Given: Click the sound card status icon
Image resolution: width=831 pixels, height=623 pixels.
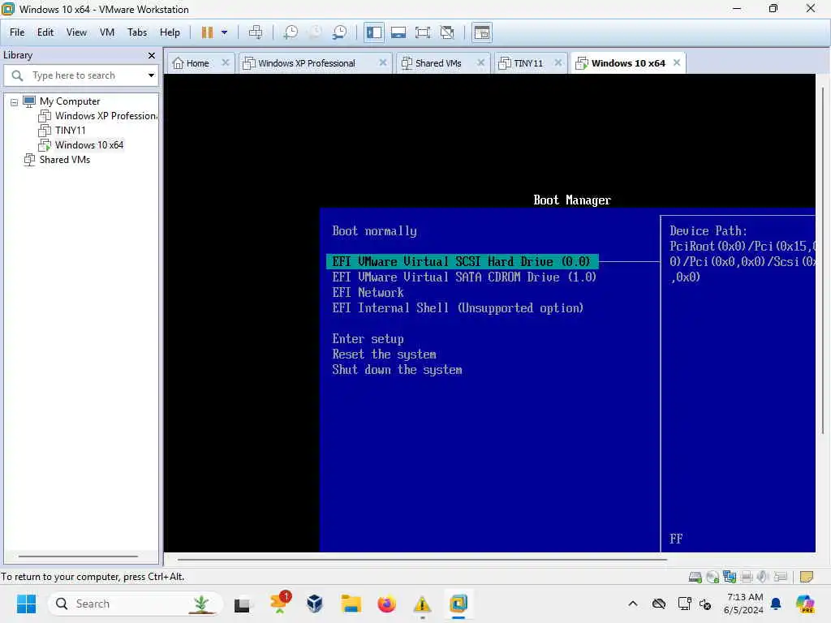Looking at the screenshot, I should 763,577.
